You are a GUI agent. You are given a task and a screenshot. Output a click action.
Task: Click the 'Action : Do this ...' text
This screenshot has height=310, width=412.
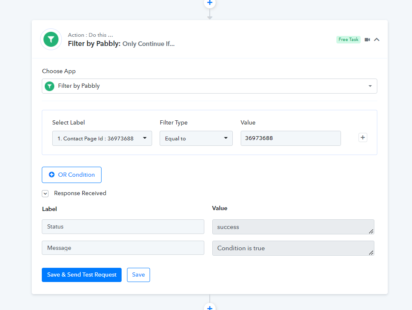(90, 35)
